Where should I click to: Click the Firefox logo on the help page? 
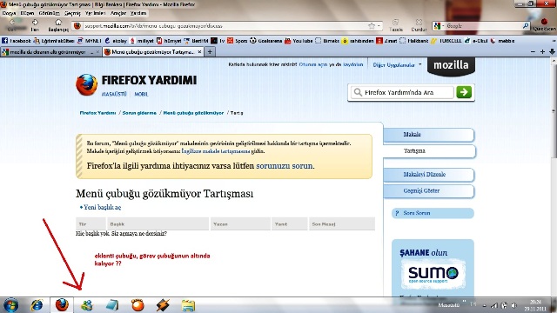click(x=86, y=85)
